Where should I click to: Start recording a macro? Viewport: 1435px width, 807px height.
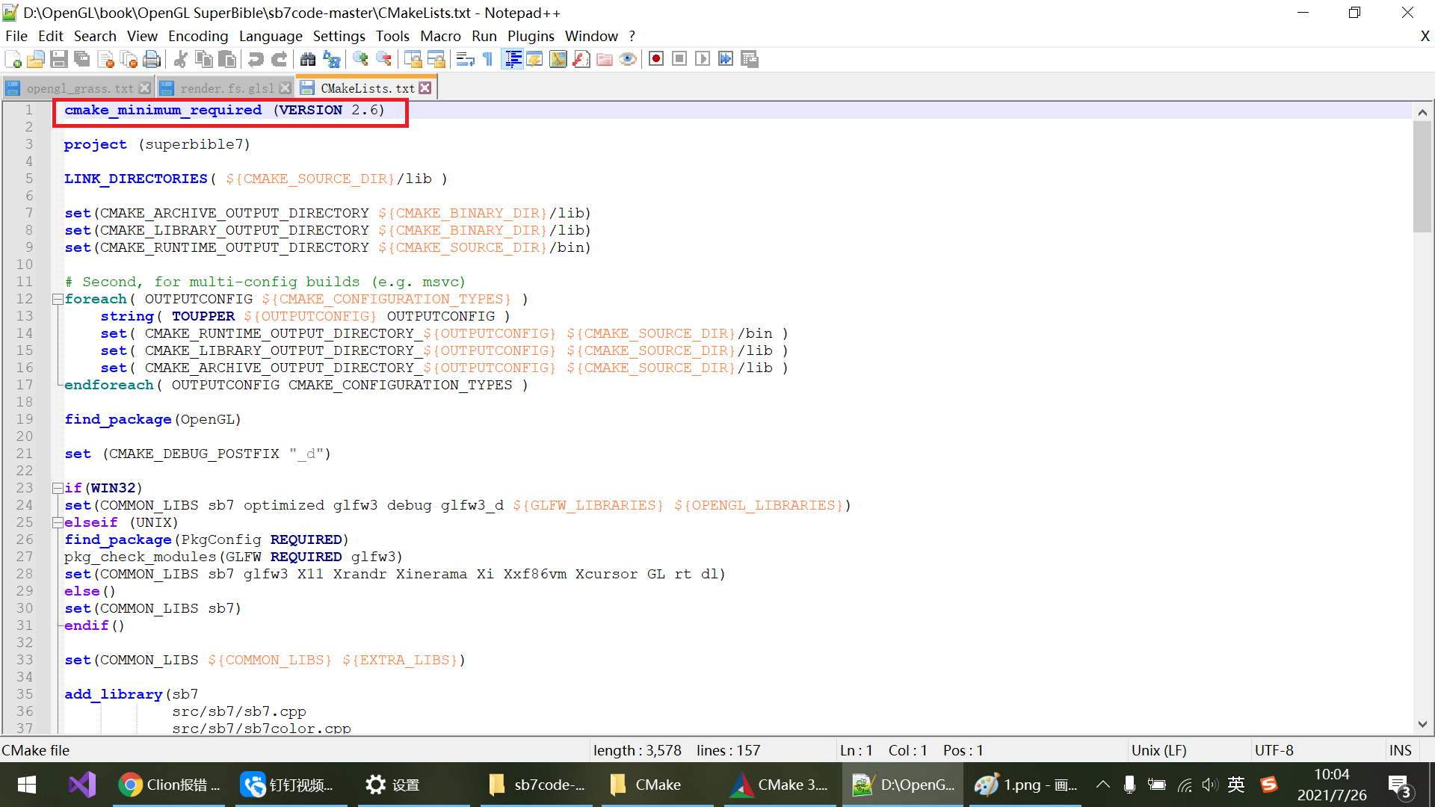click(x=656, y=59)
